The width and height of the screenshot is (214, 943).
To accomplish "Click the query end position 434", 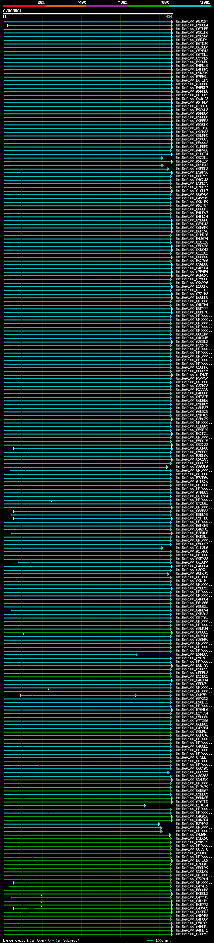I will point(169,16).
